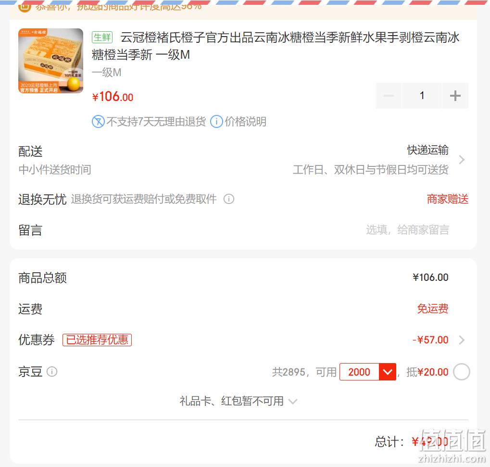Click the 留言 message input field
Viewport: 490px width, 467px height.
pos(407,230)
